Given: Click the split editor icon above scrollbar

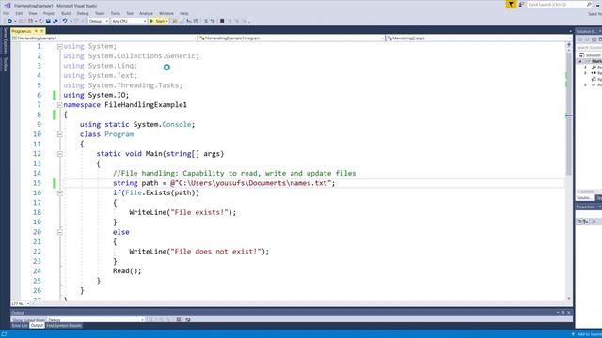Looking at the screenshot, I should pos(568,45).
